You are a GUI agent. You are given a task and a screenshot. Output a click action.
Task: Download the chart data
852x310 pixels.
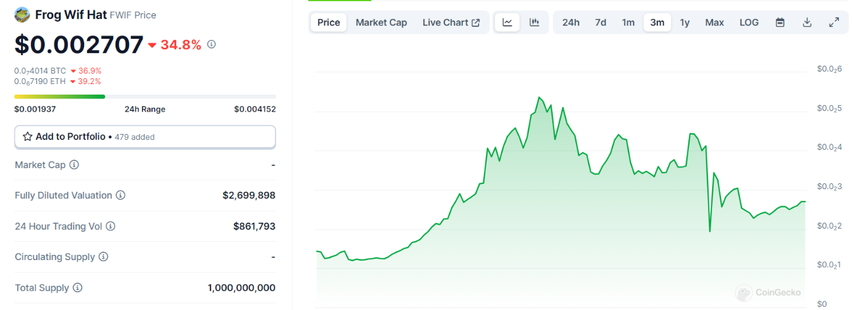(807, 22)
